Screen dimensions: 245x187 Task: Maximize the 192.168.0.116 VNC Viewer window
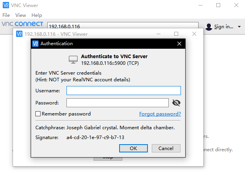(176, 34)
